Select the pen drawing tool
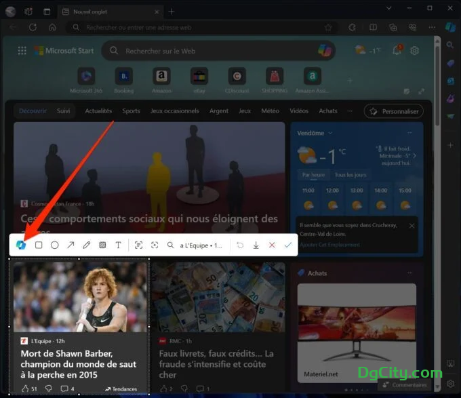This screenshot has height=398, width=461. tap(87, 245)
